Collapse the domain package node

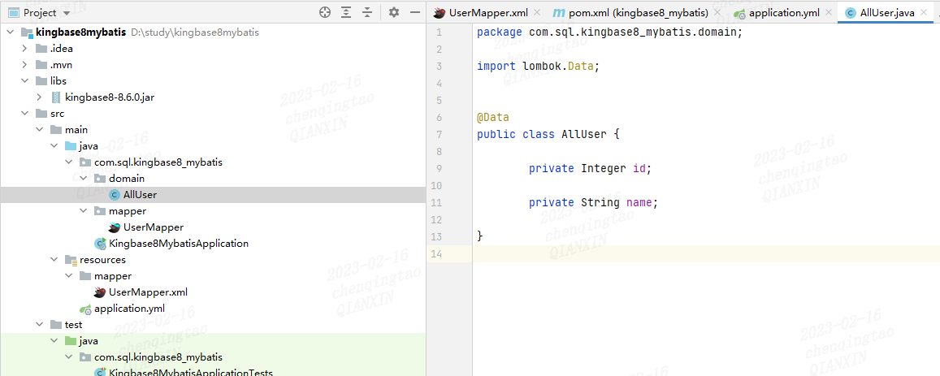(84, 178)
